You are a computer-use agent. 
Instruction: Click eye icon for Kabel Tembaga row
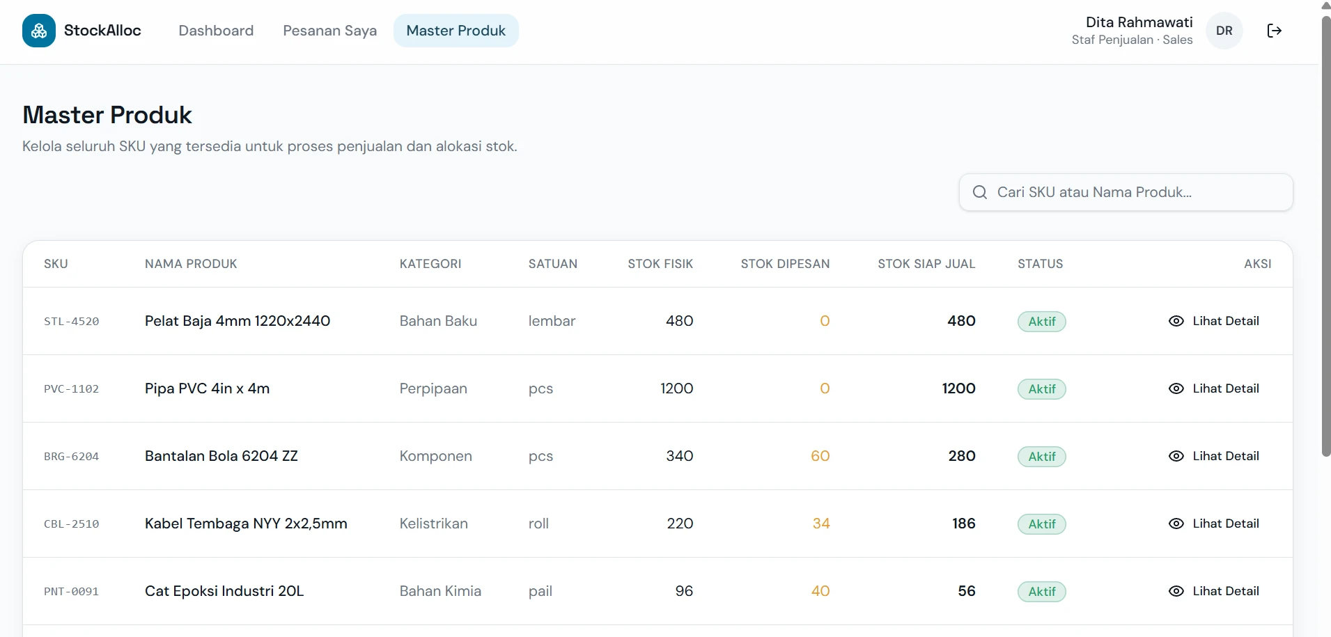pos(1176,524)
